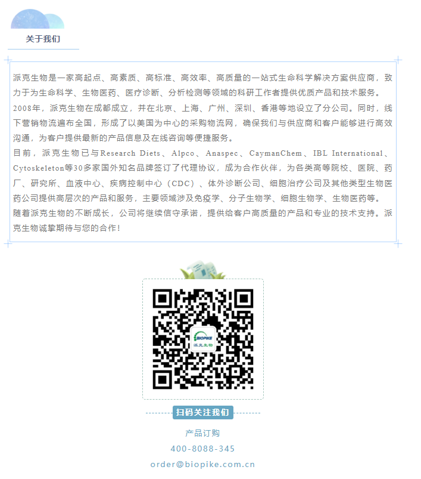Click the top-left QR finder square
This screenshot has height=479, width=421.
click(x=163, y=299)
